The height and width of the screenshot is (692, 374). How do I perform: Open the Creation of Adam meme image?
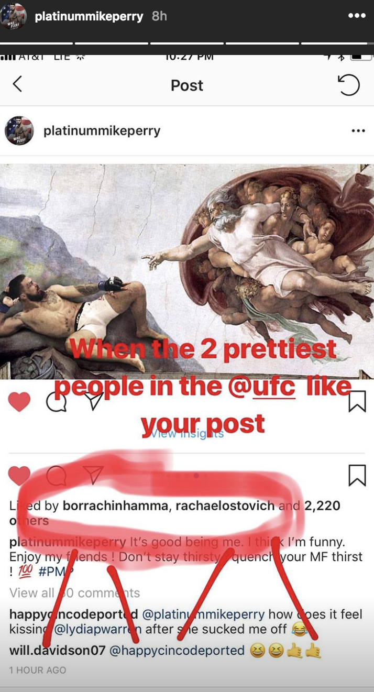pos(187,271)
